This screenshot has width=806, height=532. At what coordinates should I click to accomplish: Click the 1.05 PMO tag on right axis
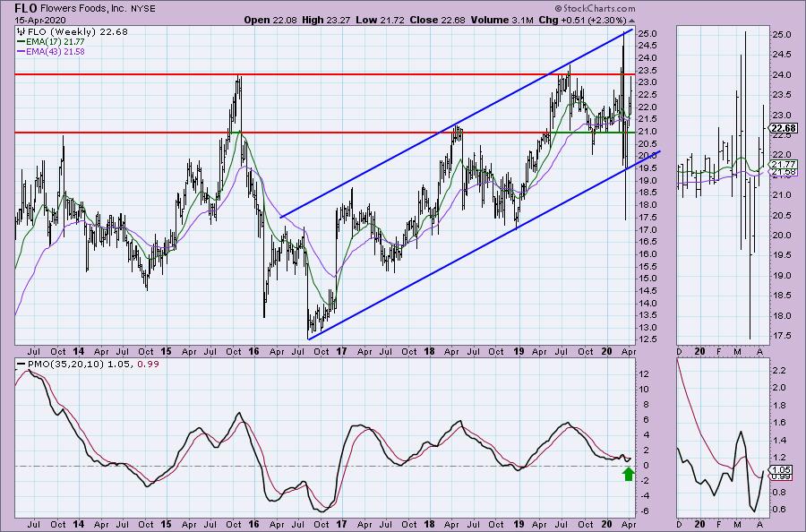point(781,469)
